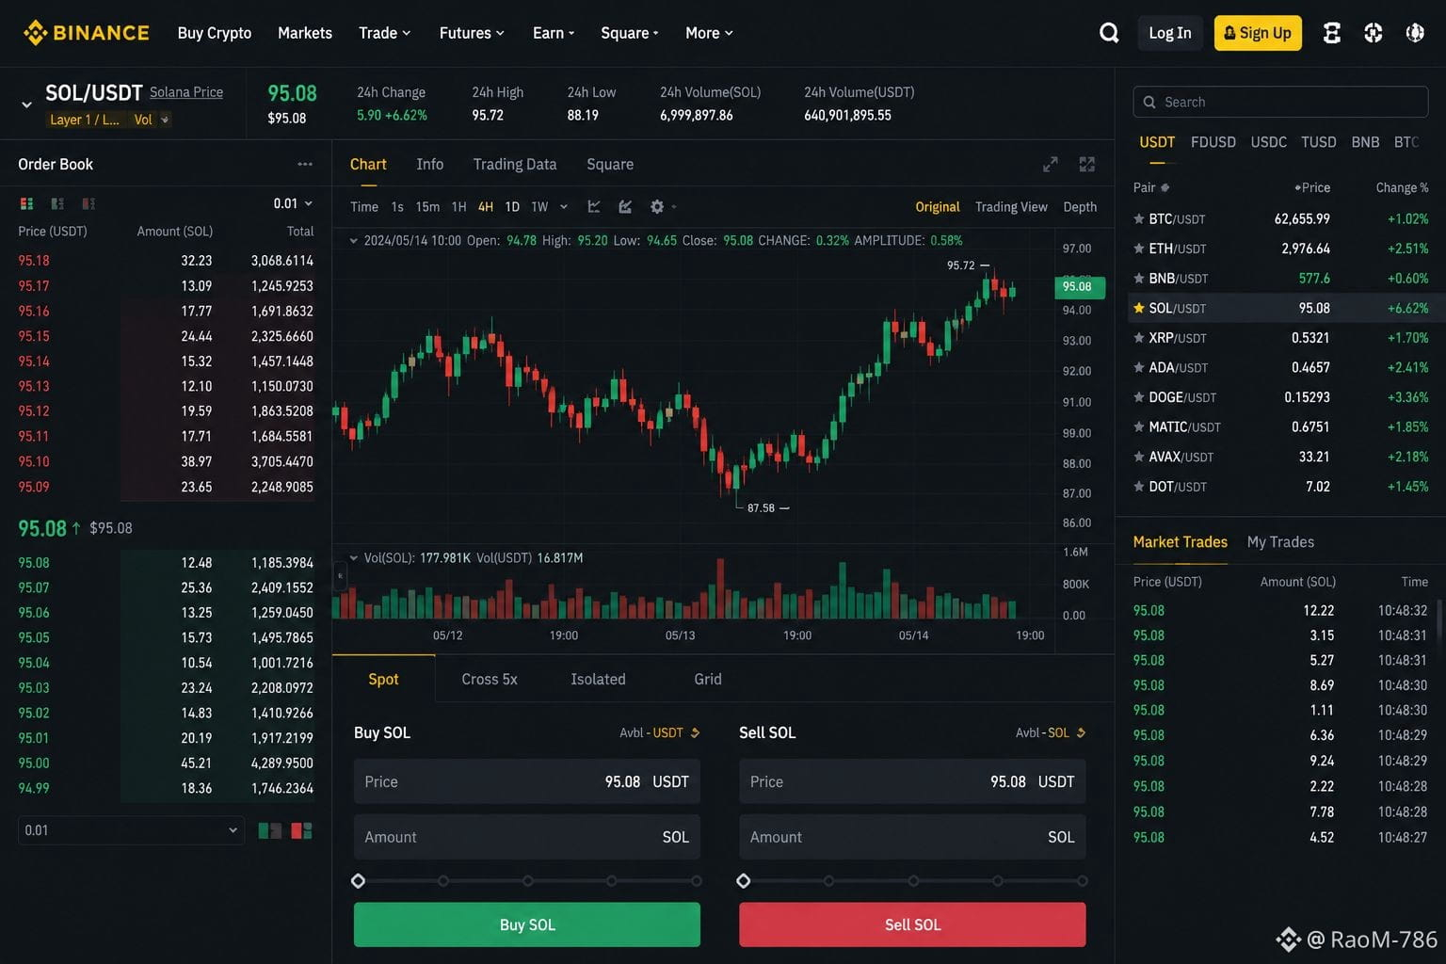Open chart settings gear icon
1446x964 pixels.
pyautogui.click(x=657, y=206)
